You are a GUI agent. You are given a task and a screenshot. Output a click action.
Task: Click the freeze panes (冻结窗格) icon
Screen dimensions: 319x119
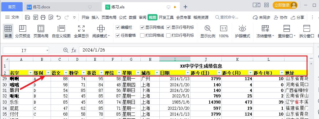[265, 29]
